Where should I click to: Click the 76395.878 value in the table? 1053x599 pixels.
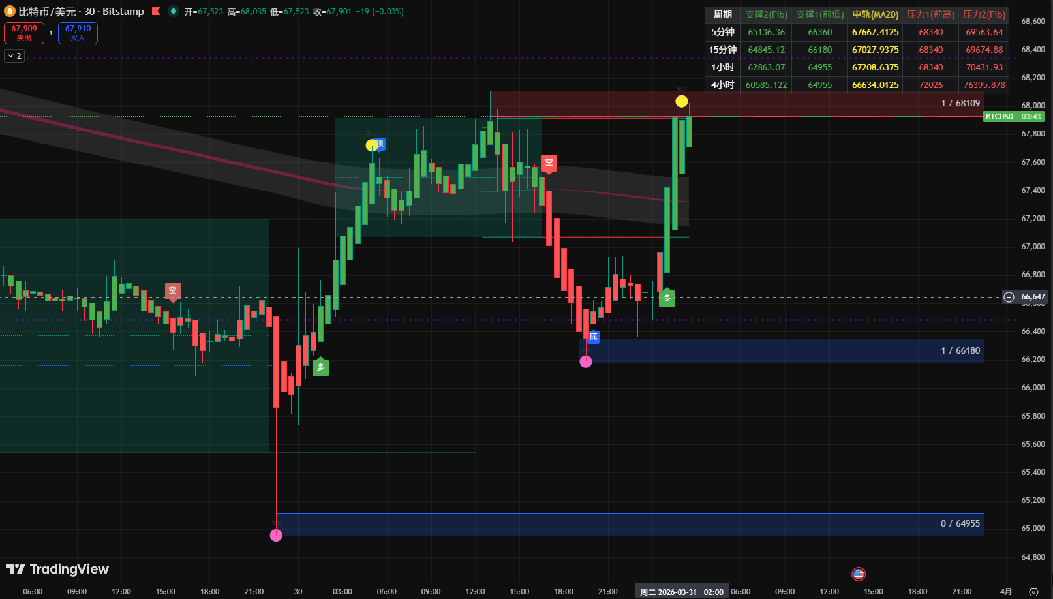point(984,85)
